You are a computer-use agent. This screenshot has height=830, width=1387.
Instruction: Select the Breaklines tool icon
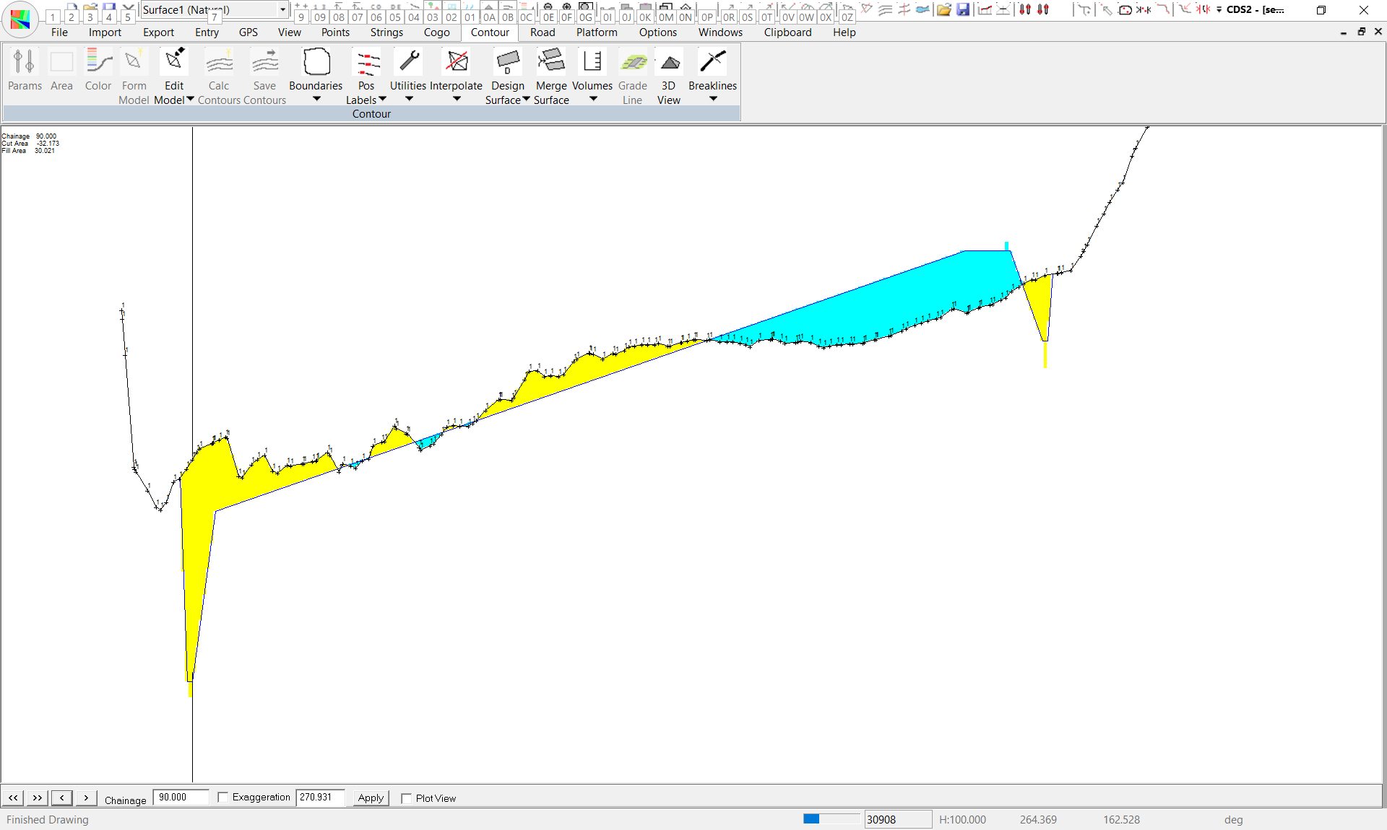tap(712, 63)
